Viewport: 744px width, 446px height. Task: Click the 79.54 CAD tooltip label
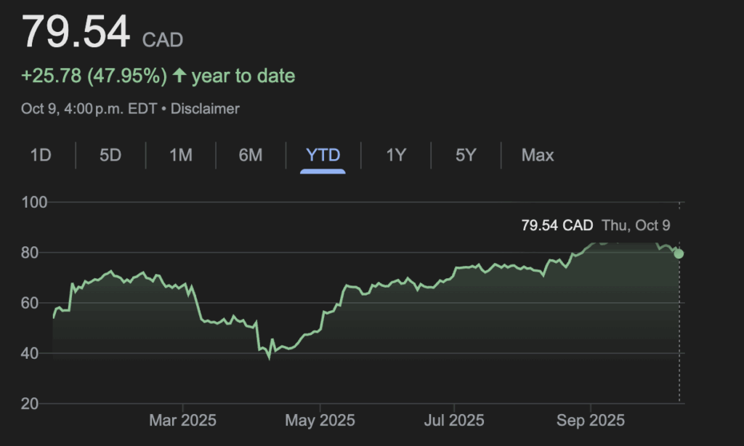pyautogui.click(x=557, y=225)
